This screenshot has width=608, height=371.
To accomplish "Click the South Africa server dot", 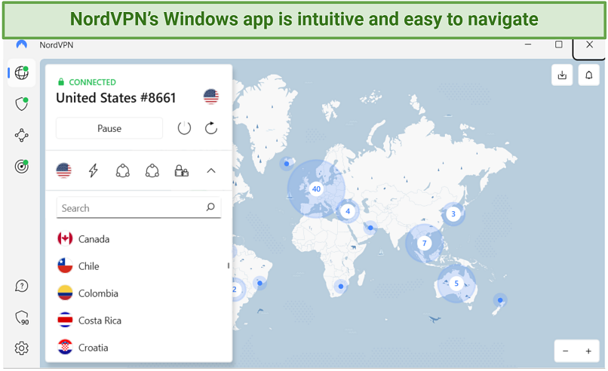I will tap(341, 287).
